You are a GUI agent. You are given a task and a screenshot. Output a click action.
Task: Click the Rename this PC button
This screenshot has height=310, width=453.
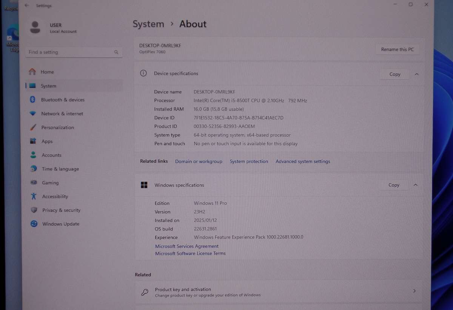[x=397, y=49]
